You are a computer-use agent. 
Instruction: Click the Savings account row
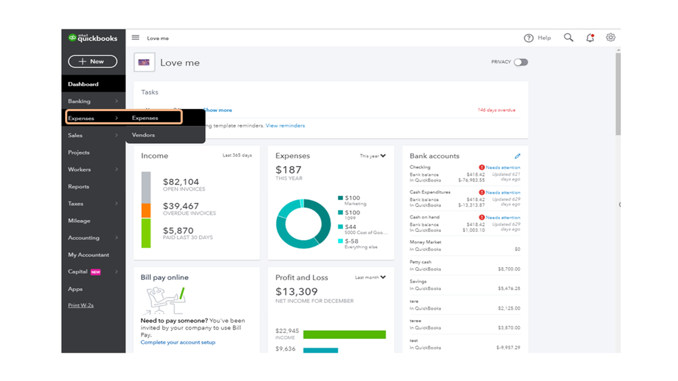(465, 285)
